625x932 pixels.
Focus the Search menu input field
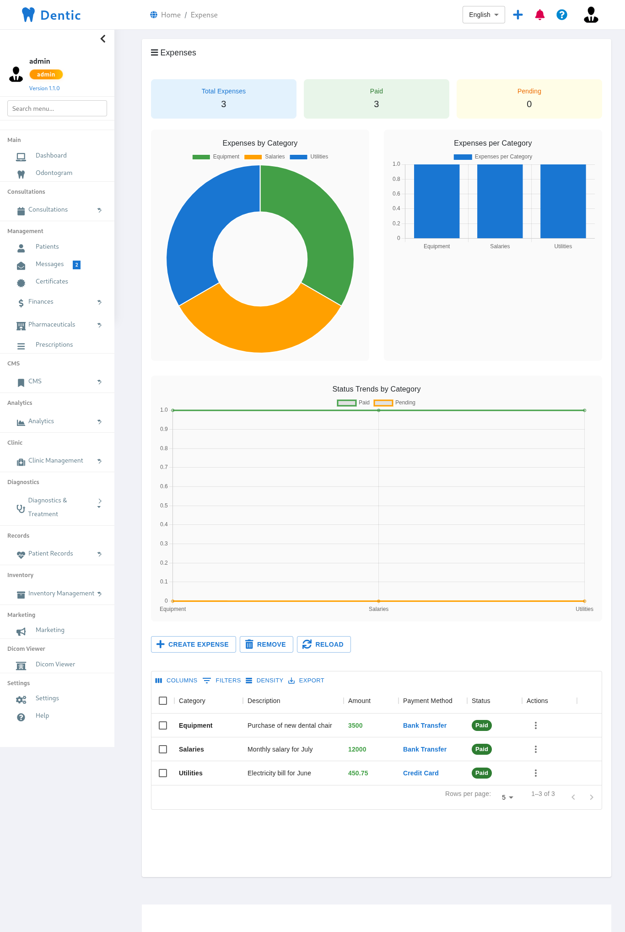click(x=57, y=109)
